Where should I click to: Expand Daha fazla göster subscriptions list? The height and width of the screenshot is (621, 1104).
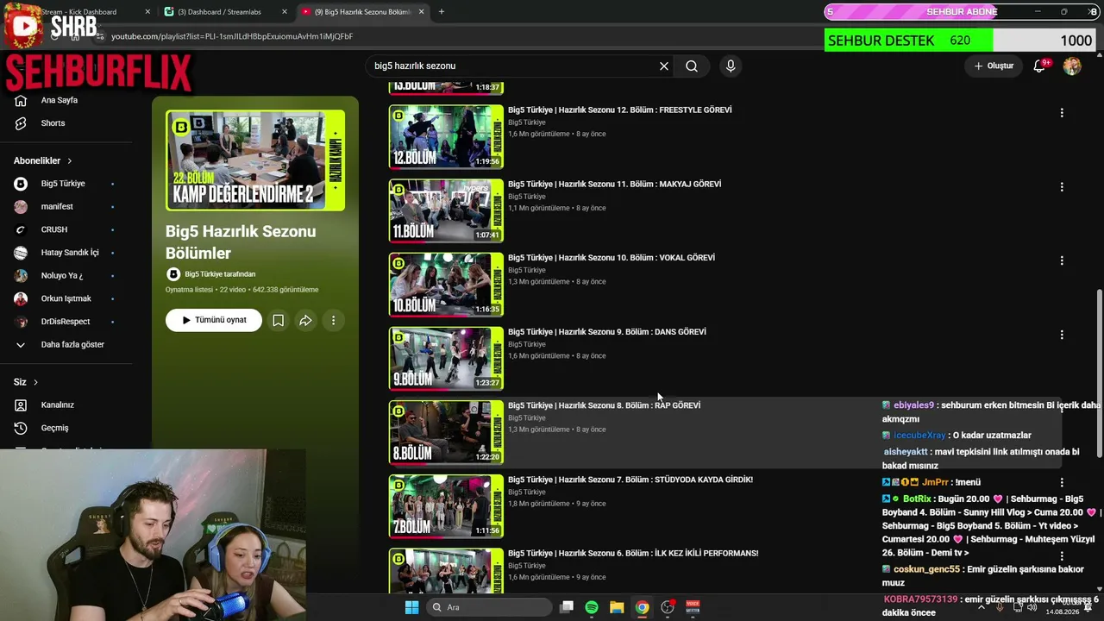point(72,345)
